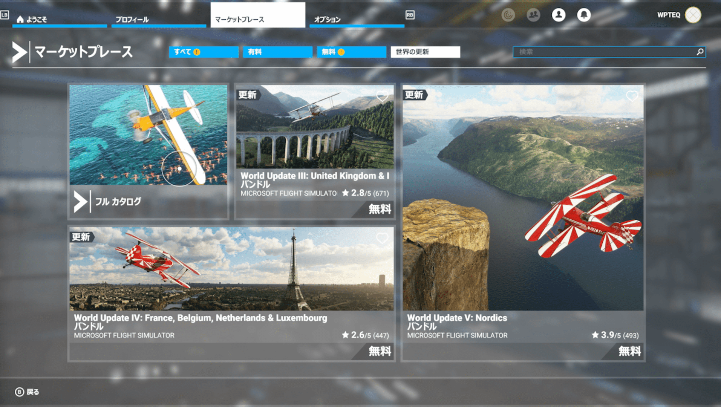Select the 世界の更新 filter
Viewport: 721px width, 407px height.
(x=425, y=52)
